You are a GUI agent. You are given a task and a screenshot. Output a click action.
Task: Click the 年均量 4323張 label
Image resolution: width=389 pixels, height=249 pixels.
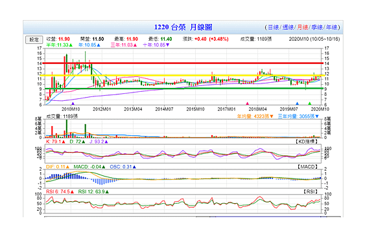pos(255,116)
